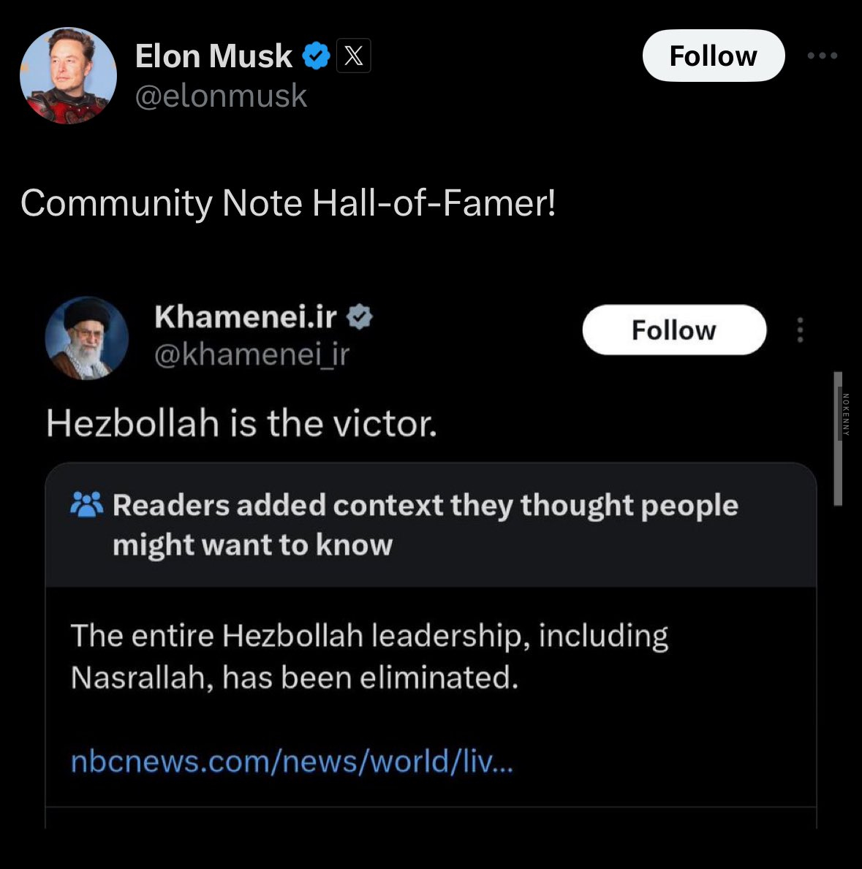
Task: Open the Khamenei.ir display name
Action: [246, 317]
